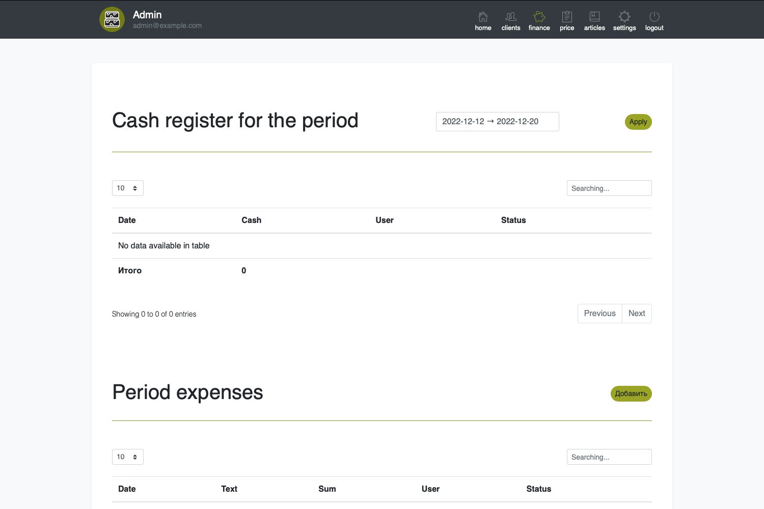The image size is (764, 509).
Task: Click the Добавить button
Action: coord(631,393)
